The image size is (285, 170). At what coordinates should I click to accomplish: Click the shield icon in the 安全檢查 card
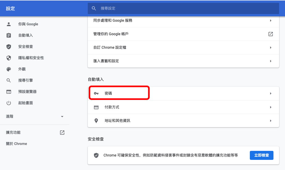[96, 155]
